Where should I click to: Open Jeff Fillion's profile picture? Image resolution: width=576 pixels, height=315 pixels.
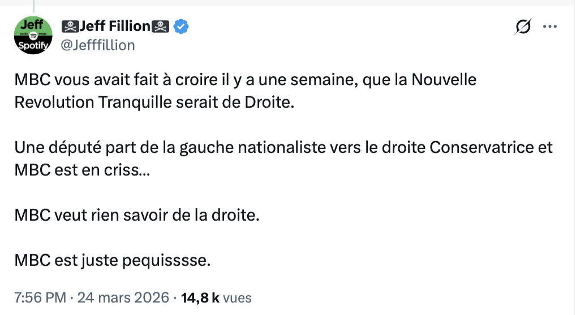33,35
